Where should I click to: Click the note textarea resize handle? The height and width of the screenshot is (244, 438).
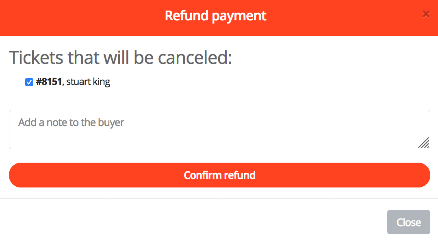424,143
